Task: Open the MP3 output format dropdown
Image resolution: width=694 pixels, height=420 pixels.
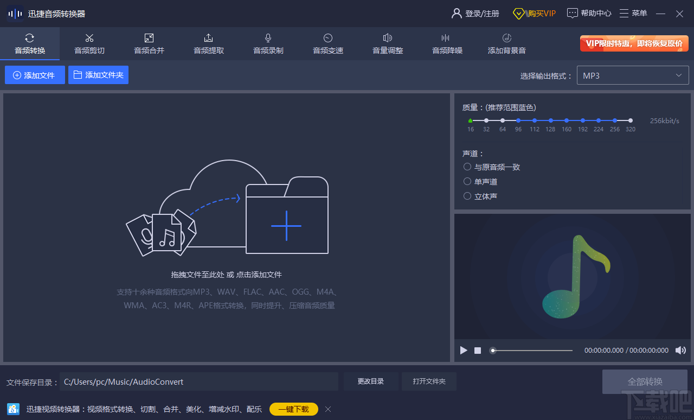Action: 632,75
